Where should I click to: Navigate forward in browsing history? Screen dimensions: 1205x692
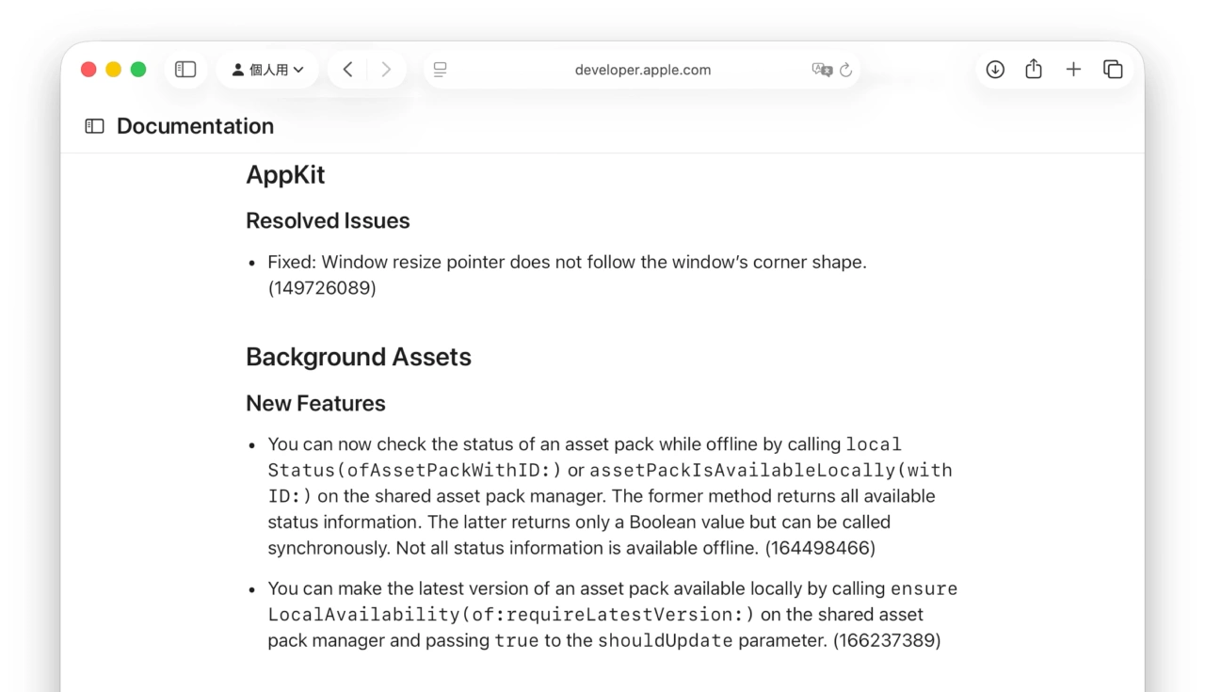pos(386,69)
